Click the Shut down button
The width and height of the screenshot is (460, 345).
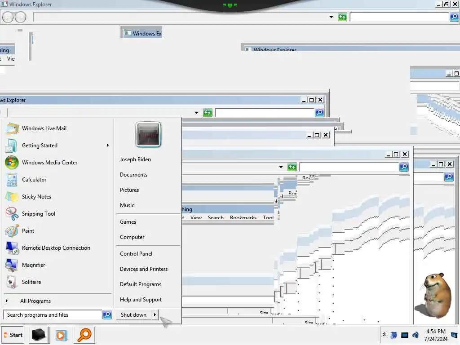(133, 315)
